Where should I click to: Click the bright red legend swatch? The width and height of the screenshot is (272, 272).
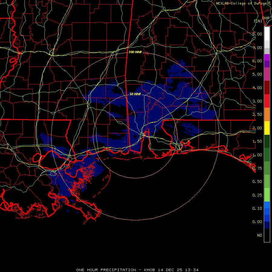click(x=267, y=101)
